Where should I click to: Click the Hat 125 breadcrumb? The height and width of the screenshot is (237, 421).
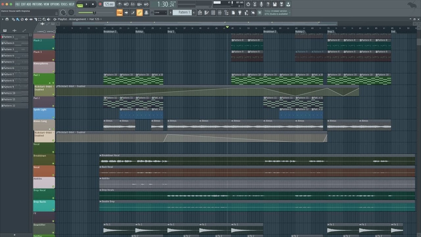[x=94, y=19]
